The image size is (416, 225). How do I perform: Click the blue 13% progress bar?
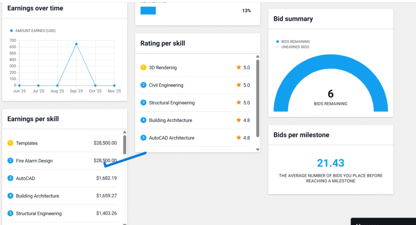[x=148, y=11]
